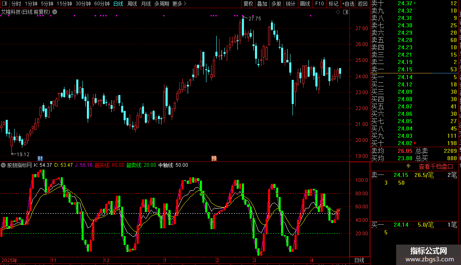The width and height of the screenshot is (461, 265).
Task: Click the 26.5/笔 detail beside 卖一
Action: click(x=424, y=175)
